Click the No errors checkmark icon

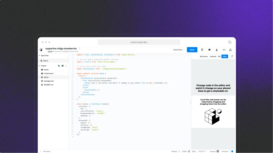pos(41,151)
